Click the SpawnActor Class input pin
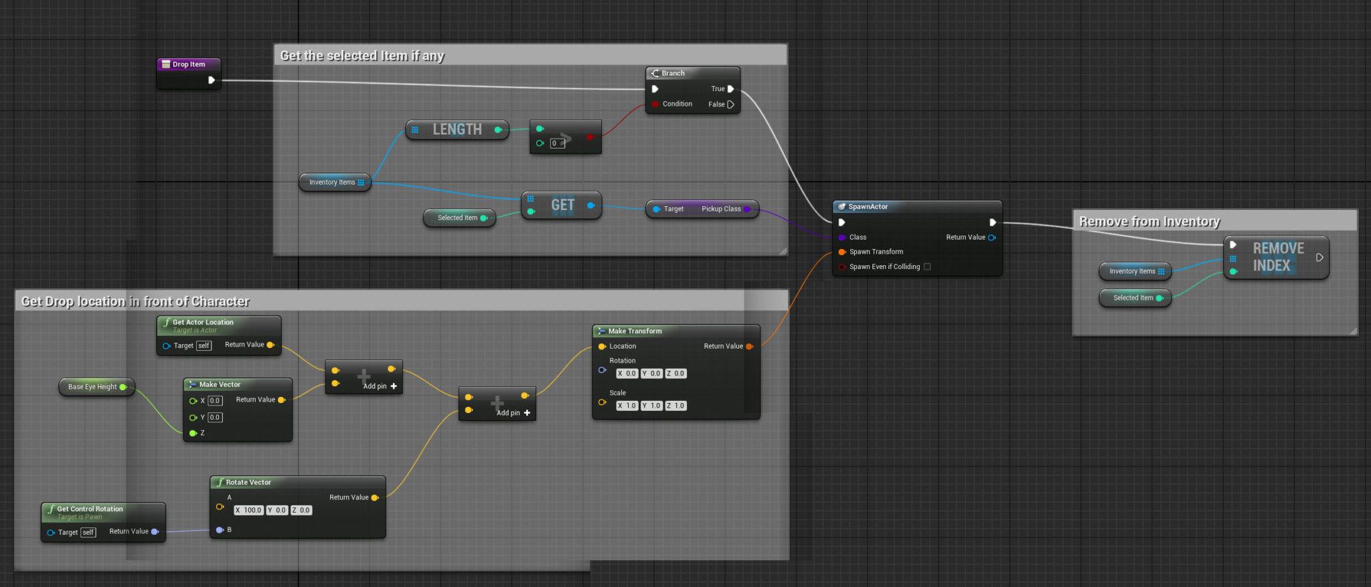The height and width of the screenshot is (587, 1371). (842, 237)
